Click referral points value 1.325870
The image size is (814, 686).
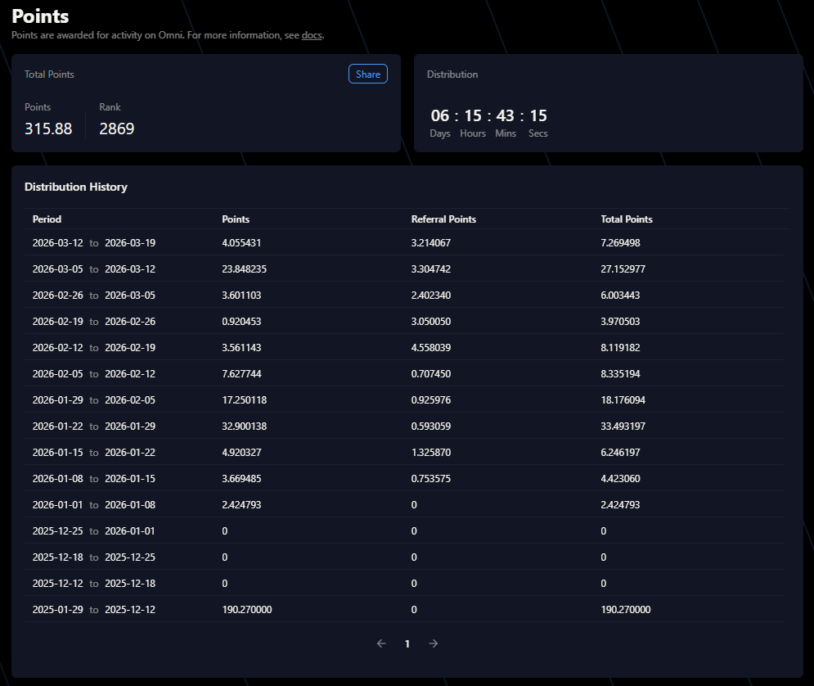[x=431, y=453]
